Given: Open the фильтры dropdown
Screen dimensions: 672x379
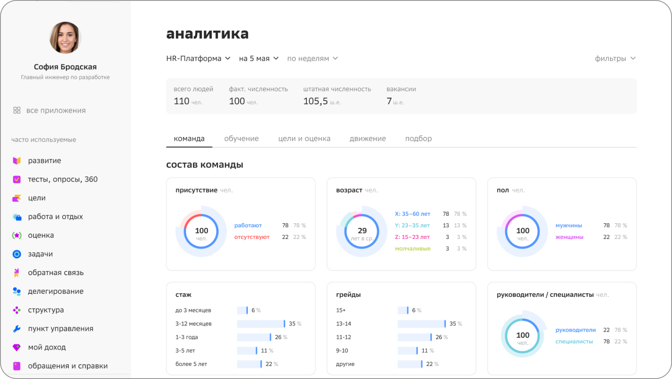Looking at the screenshot, I should pos(615,59).
